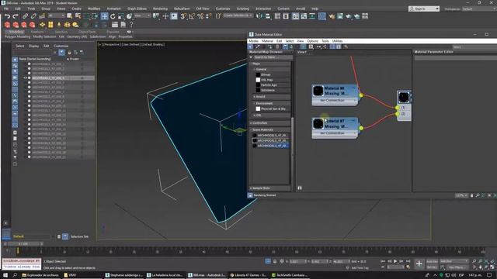The height and width of the screenshot is (279, 497).
Task: Toggle visibility eye of highlighted ARCHMODELS object
Action: tap(25, 77)
